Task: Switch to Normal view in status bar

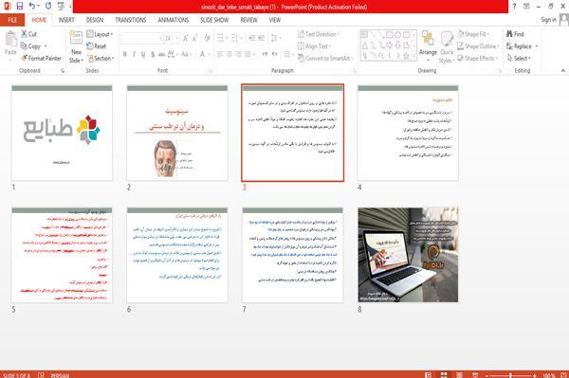Action: pos(429,375)
